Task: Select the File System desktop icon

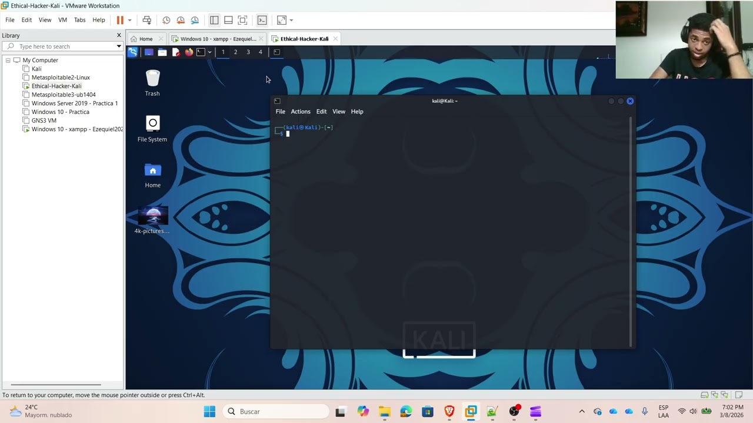Action: (x=152, y=129)
